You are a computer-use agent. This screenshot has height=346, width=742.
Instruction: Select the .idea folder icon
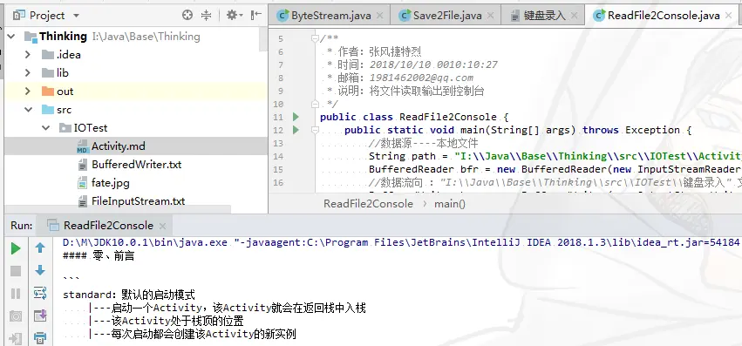coord(48,55)
